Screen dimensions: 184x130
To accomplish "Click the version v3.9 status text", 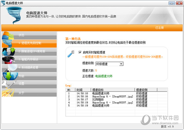I will click(x=167, y=127).
